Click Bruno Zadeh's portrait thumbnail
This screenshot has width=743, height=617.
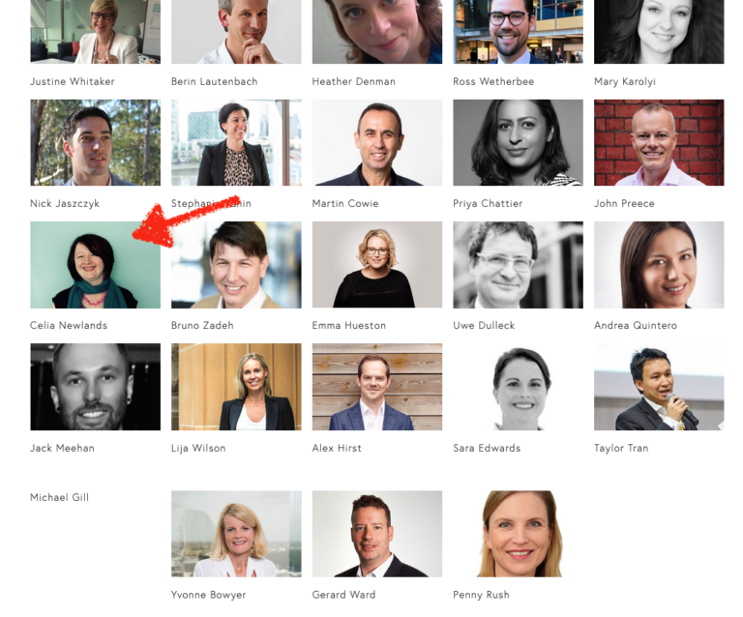click(x=236, y=265)
